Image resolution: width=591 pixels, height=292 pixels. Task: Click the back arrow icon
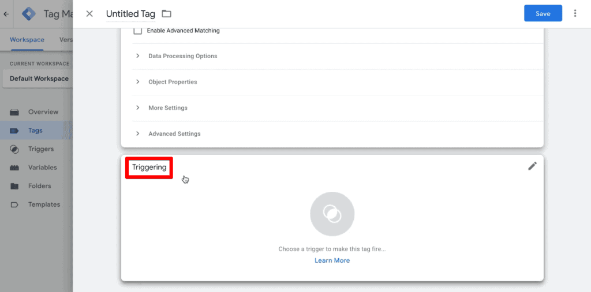pyautogui.click(x=6, y=14)
